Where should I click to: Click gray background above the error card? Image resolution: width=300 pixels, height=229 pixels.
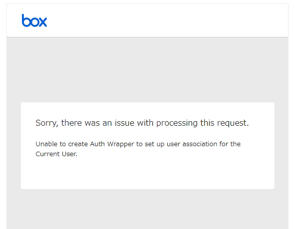(x=147, y=70)
